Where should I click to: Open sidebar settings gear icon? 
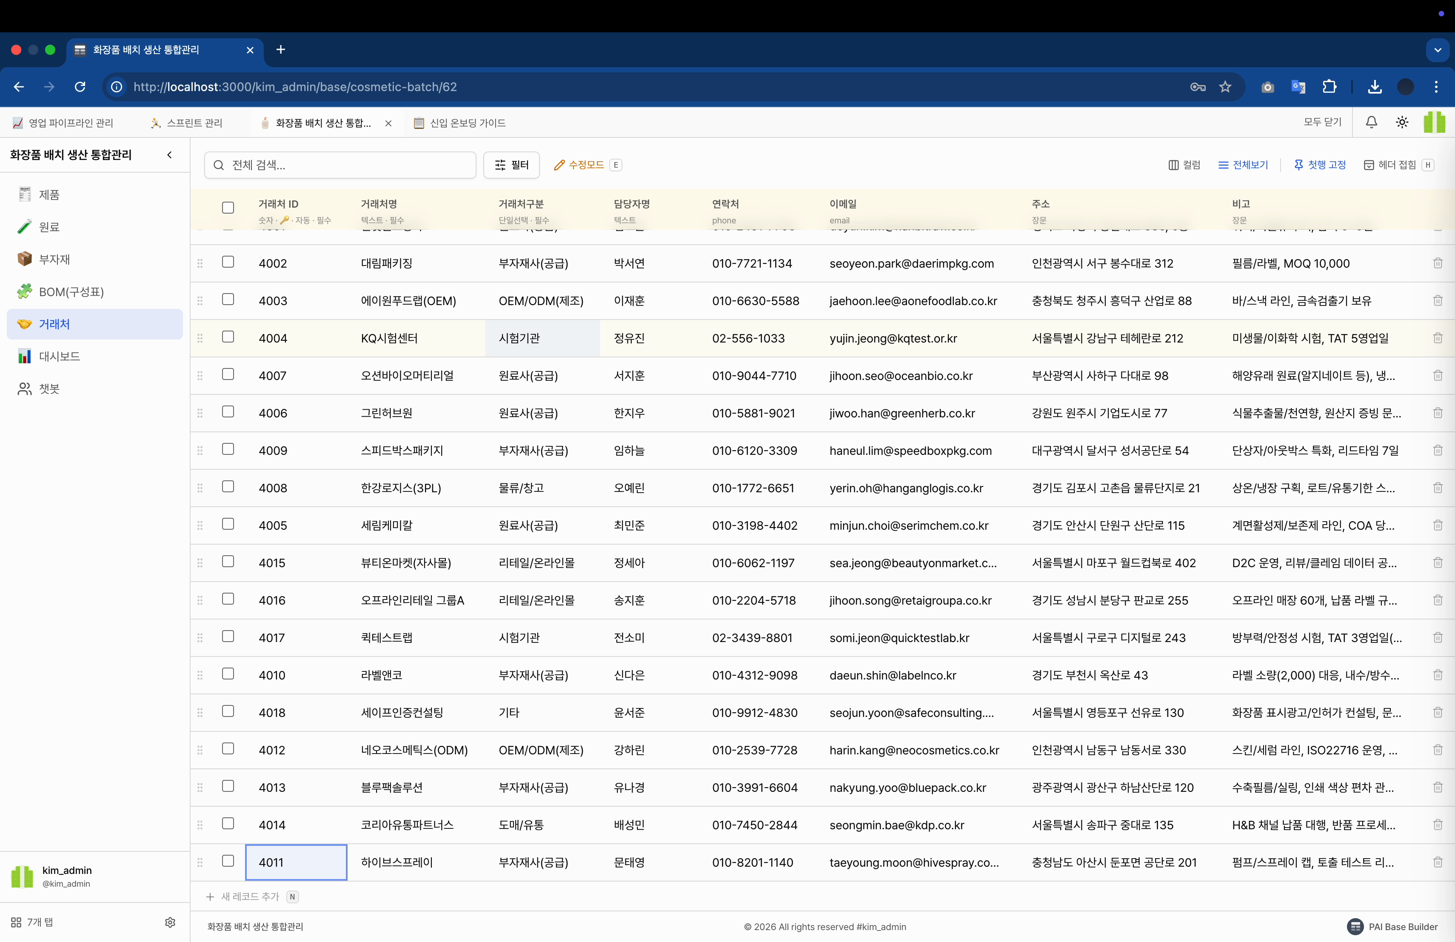click(170, 922)
